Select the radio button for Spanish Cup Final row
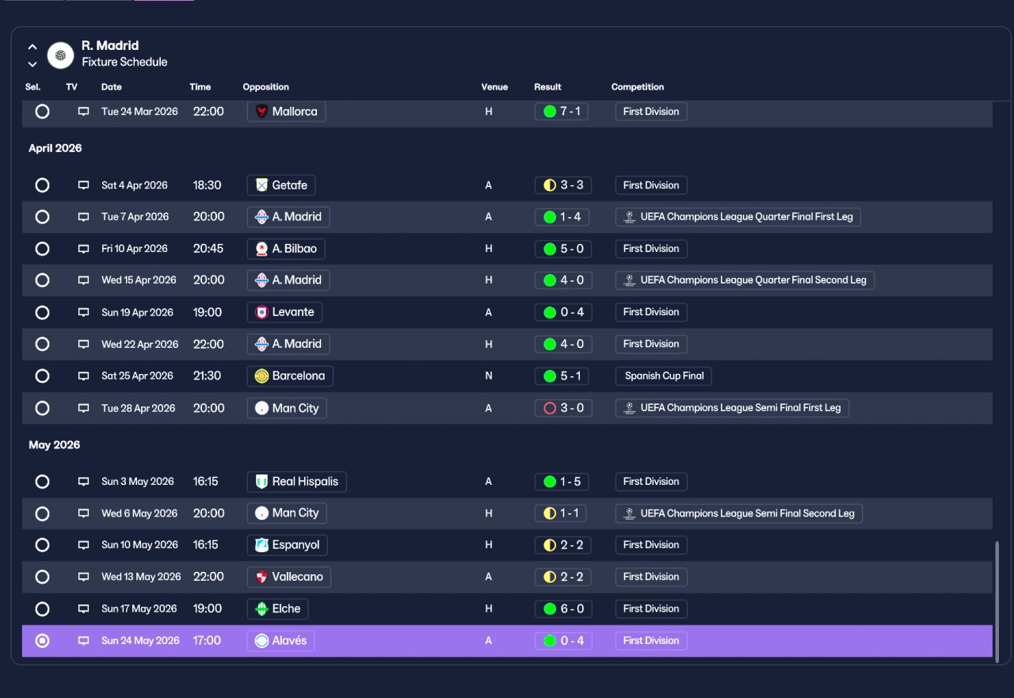Viewport: 1014px width, 698px height. point(42,376)
